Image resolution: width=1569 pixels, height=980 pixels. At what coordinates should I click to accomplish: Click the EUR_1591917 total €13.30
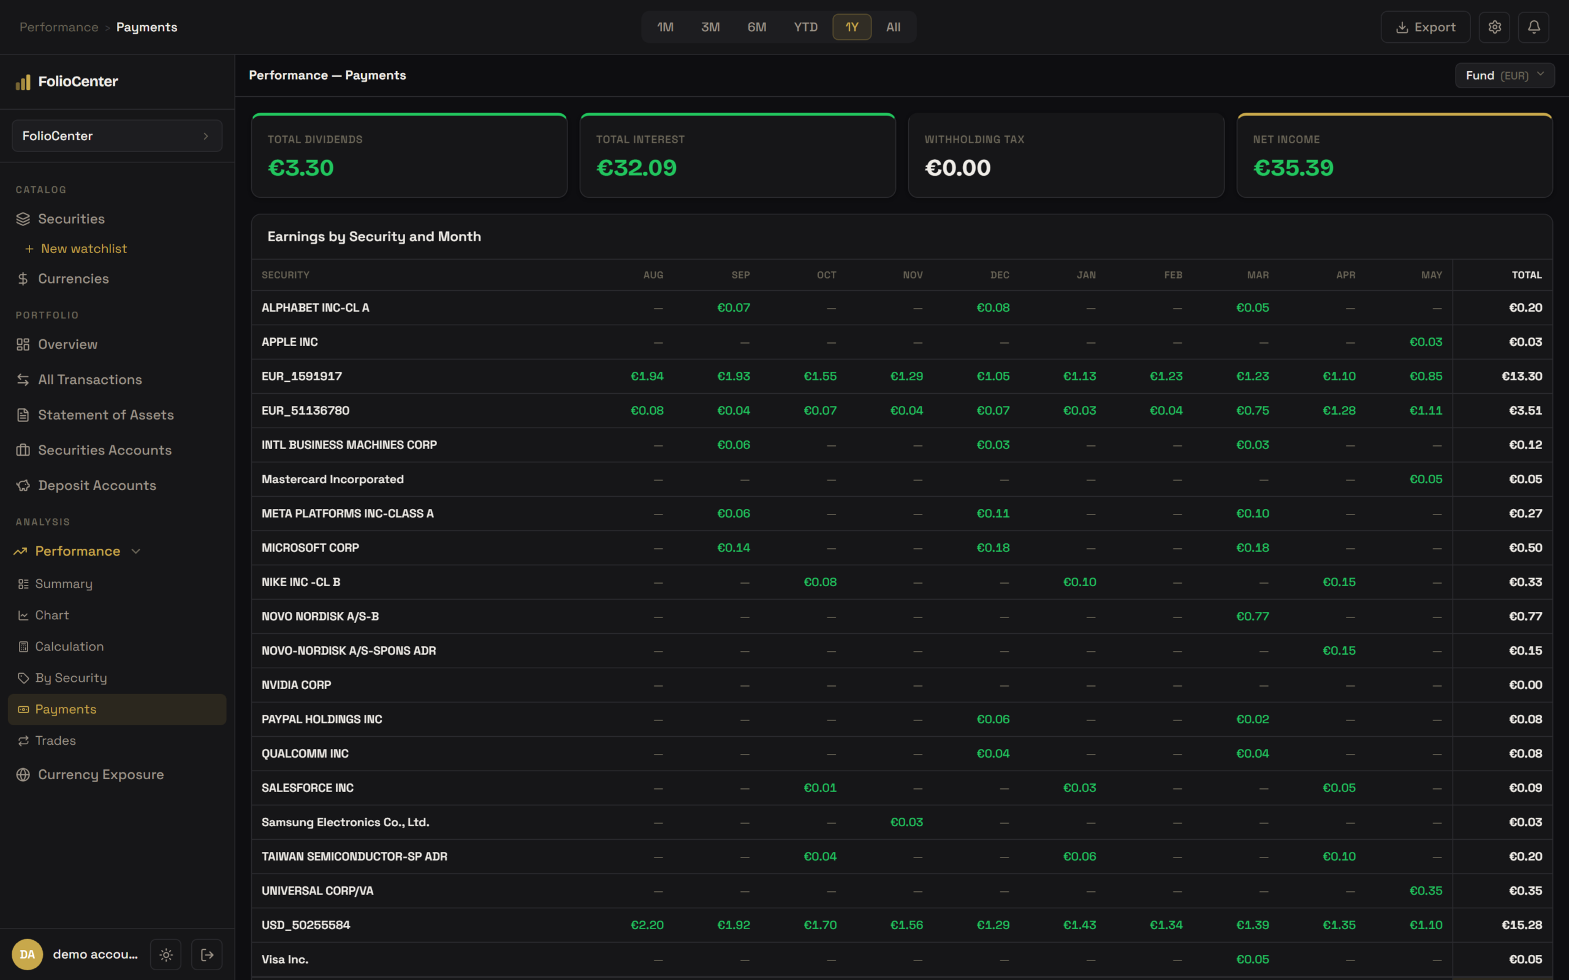point(1522,377)
